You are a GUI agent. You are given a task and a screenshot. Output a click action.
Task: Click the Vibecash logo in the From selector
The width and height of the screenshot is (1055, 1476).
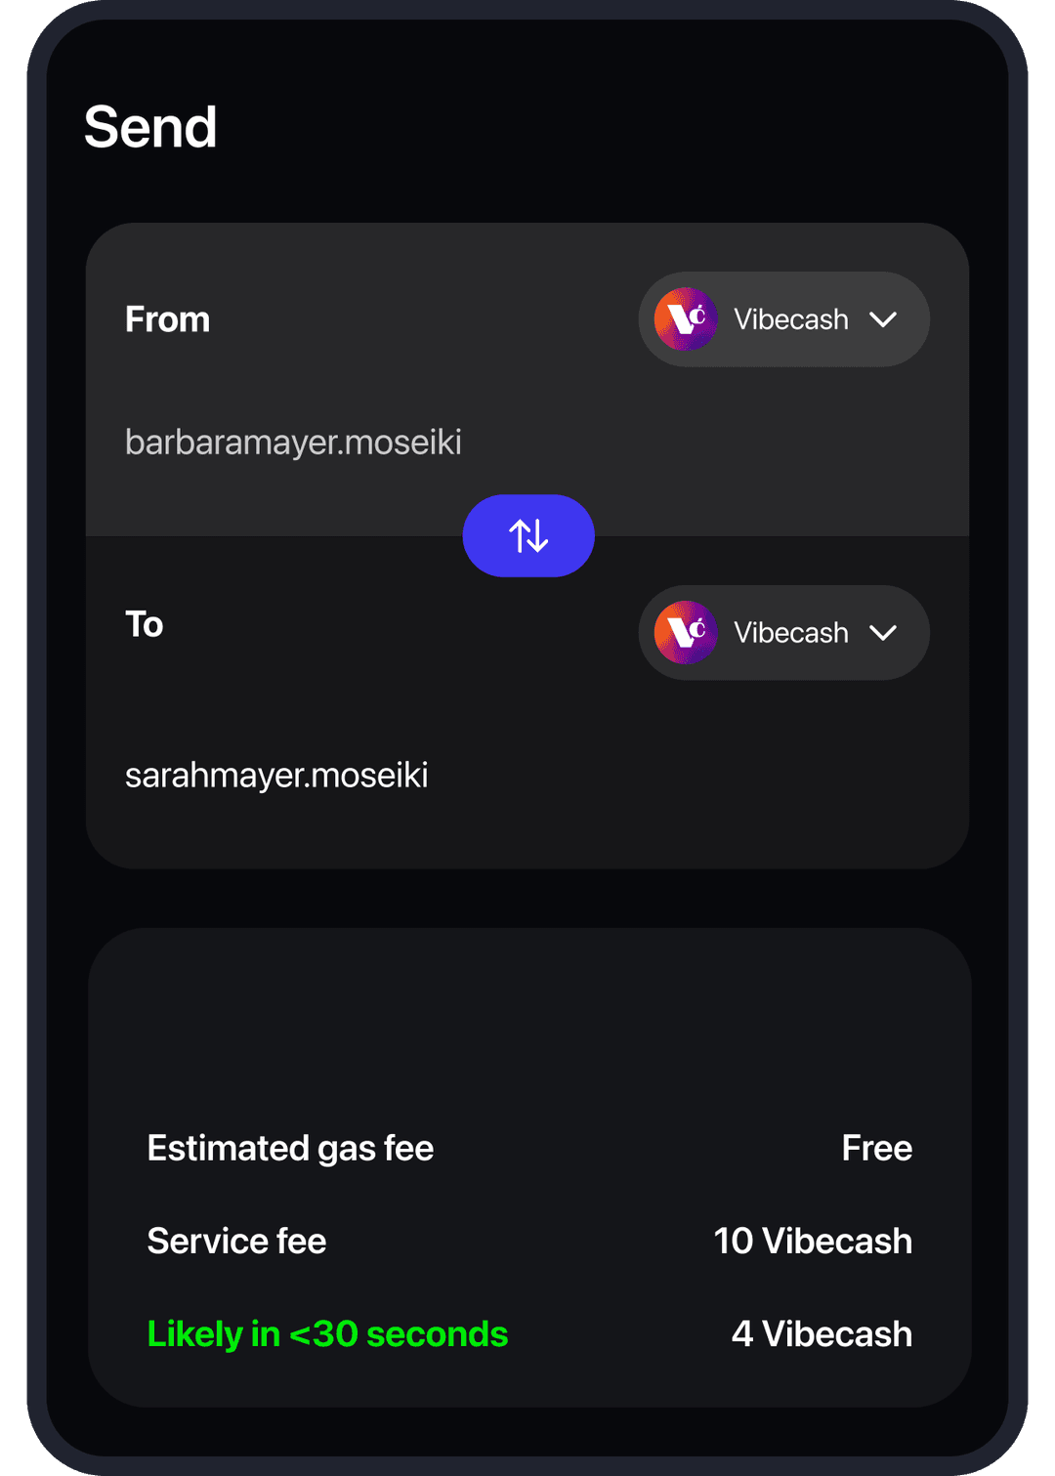coord(686,319)
